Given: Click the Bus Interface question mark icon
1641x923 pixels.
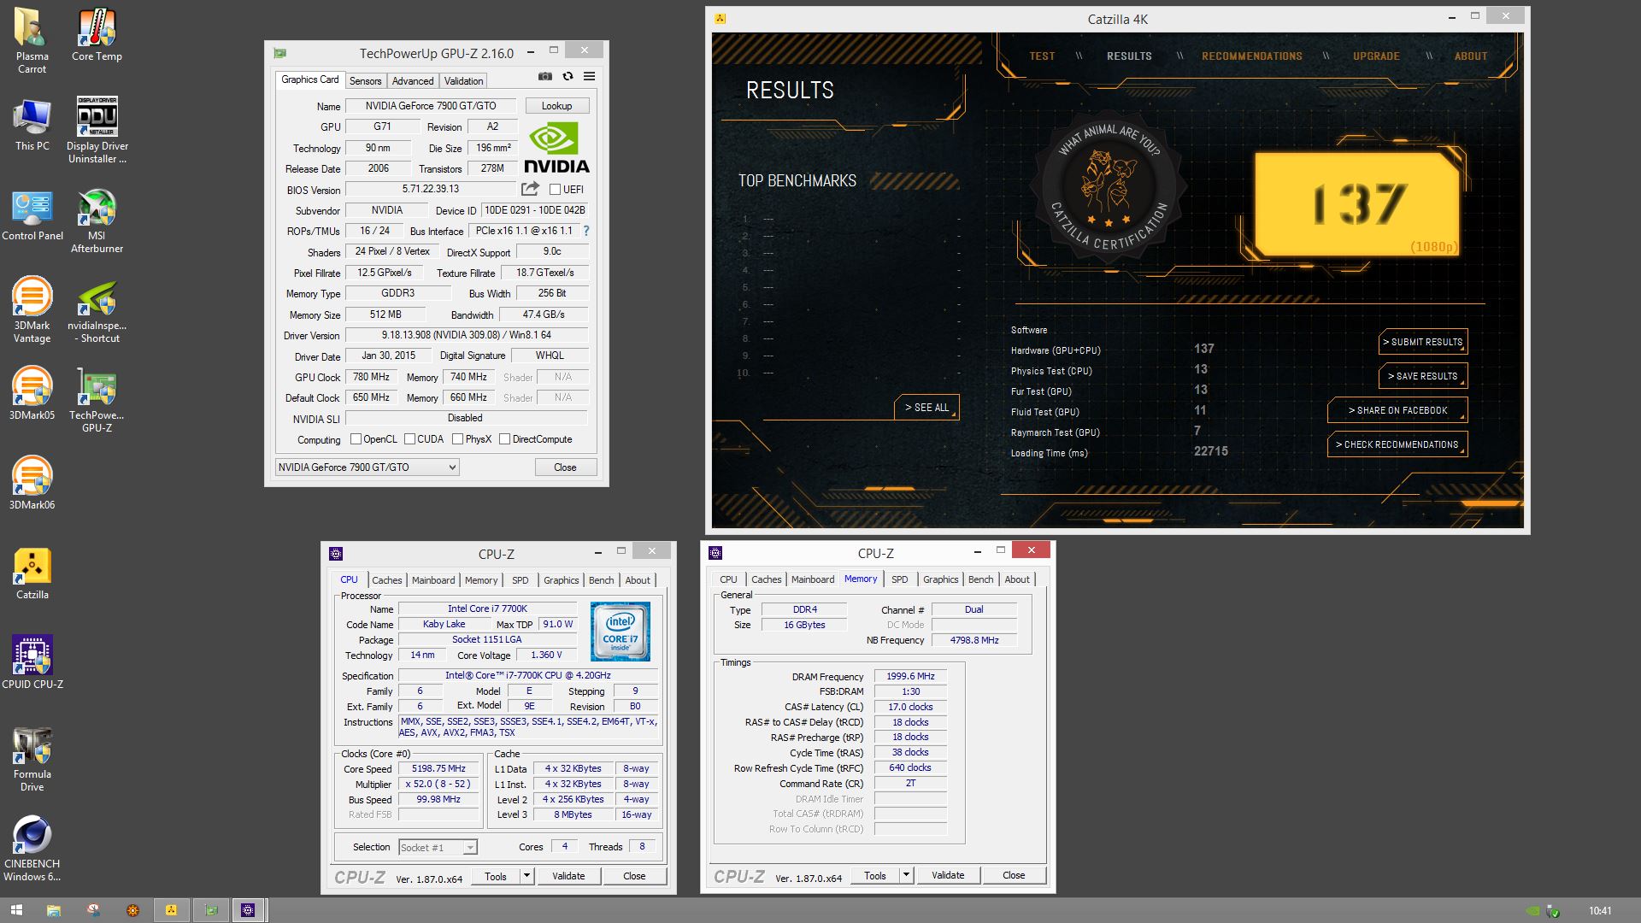Looking at the screenshot, I should coord(585,231).
